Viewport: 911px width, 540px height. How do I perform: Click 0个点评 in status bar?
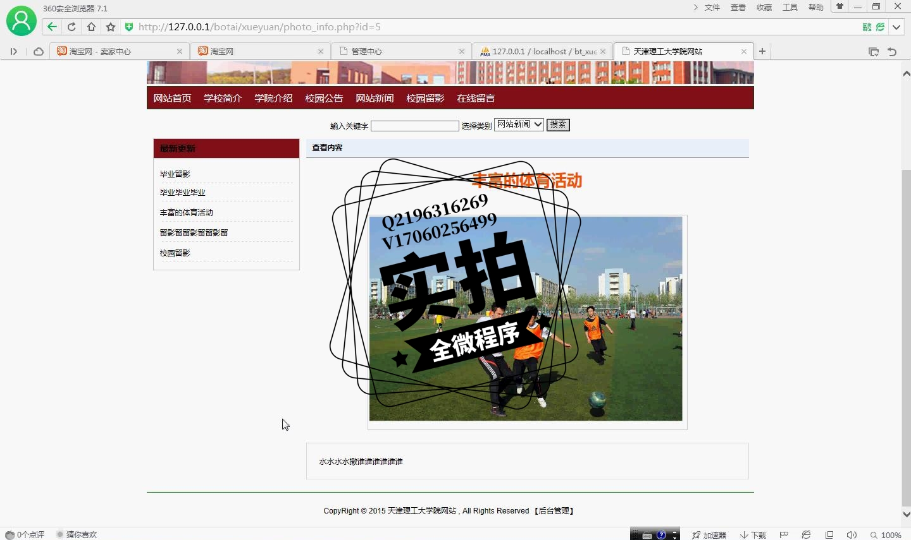point(25,535)
